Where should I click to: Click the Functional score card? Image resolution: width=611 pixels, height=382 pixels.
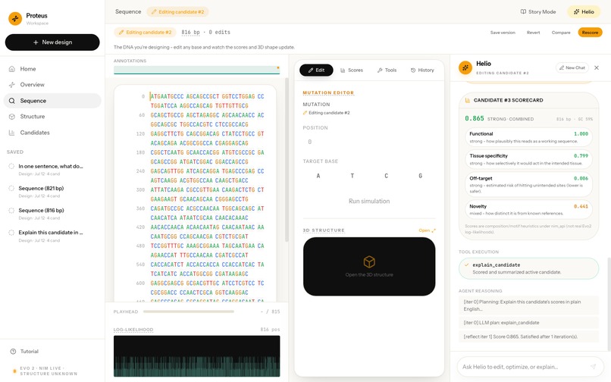pyautogui.click(x=528, y=137)
